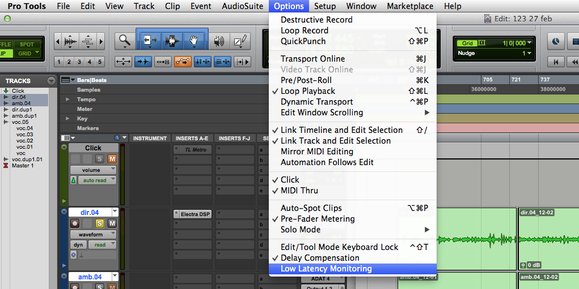The height and width of the screenshot is (289, 579).
Task: Click dir.04 track timebase selector icon
Action: pyautogui.click(x=74, y=255)
